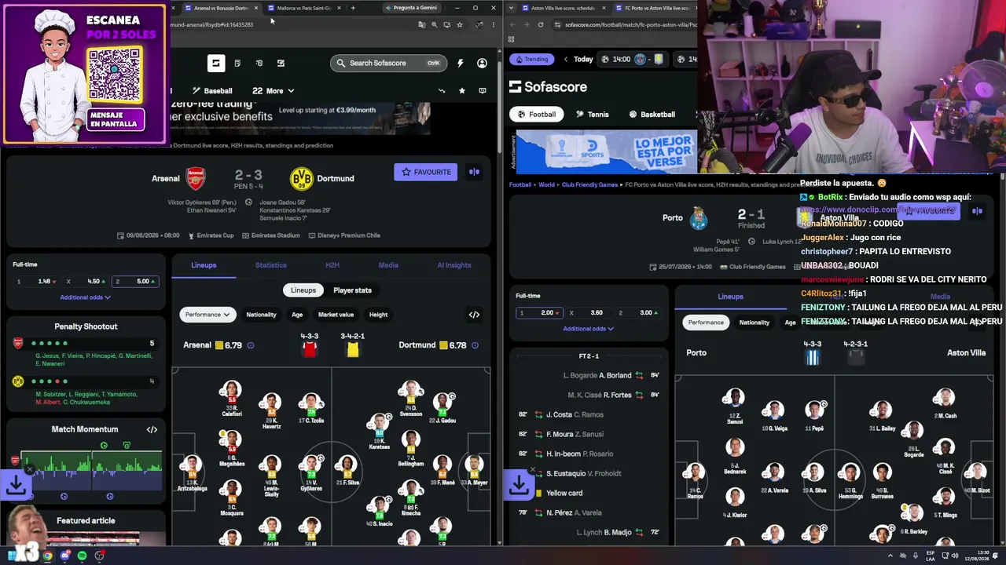
Task: Open the tab search chevron in right browser
Action: click(x=512, y=8)
